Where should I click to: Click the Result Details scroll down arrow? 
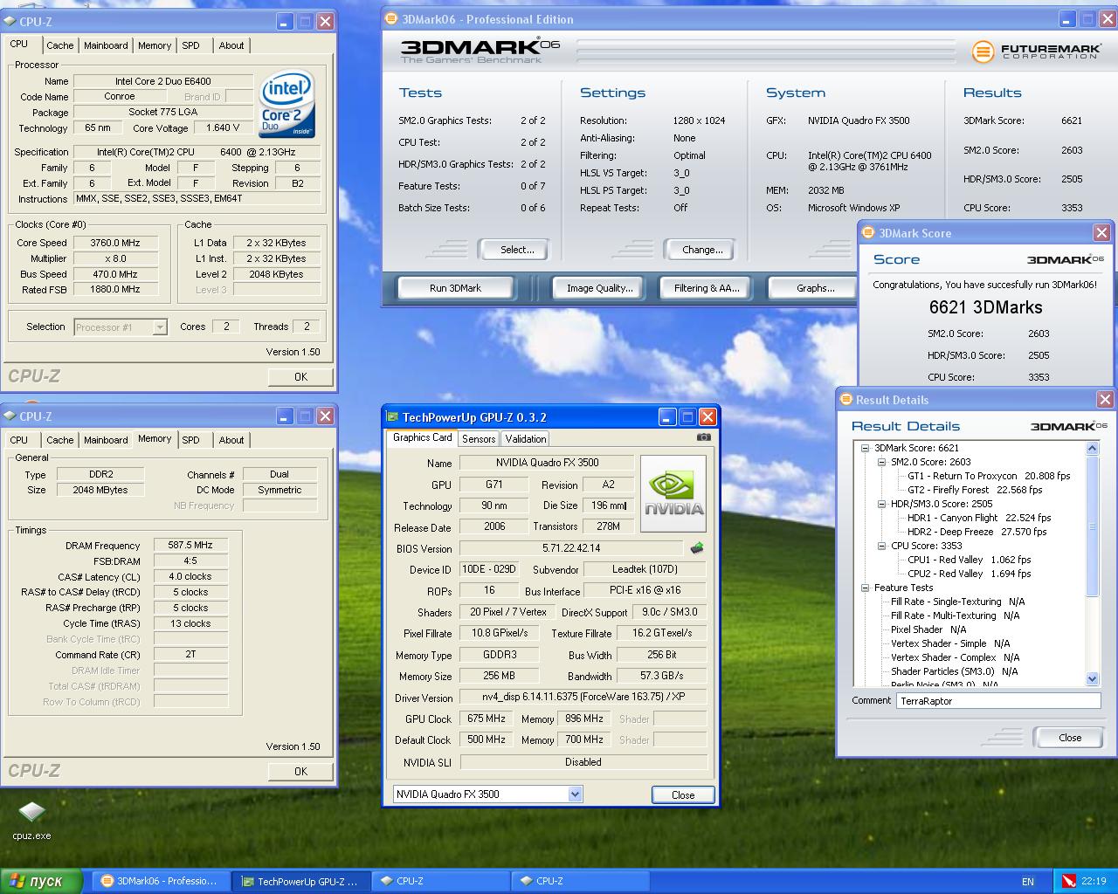(1092, 678)
